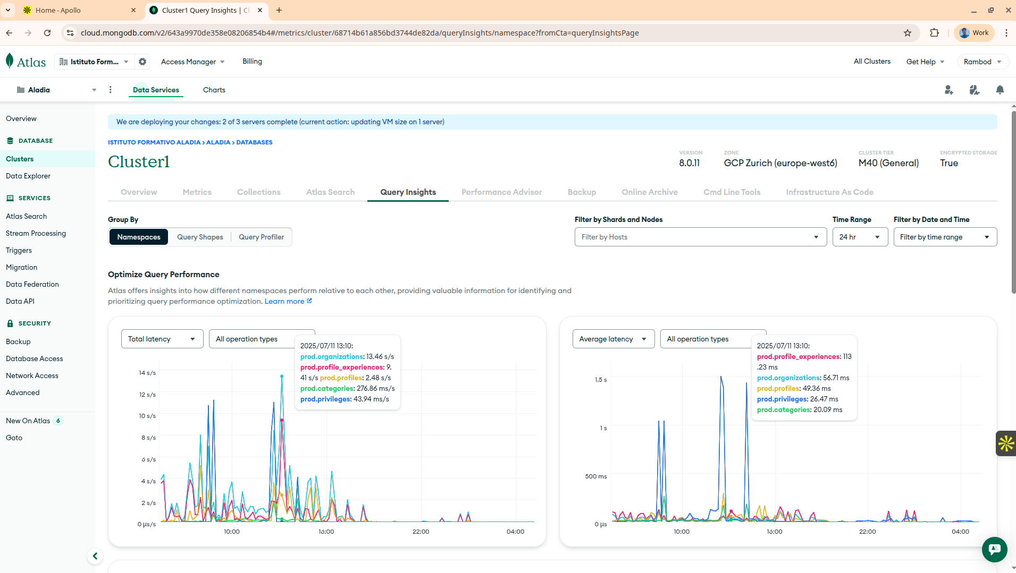The image size is (1016, 573).
Task: Open the Filter by Hosts dropdown
Action: click(x=700, y=237)
